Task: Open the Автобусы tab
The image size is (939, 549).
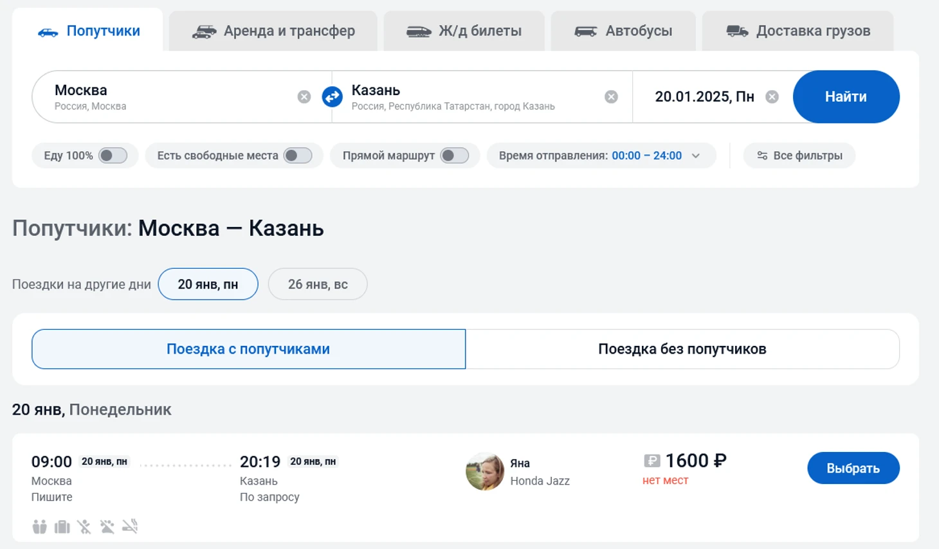Action: click(x=623, y=31)
